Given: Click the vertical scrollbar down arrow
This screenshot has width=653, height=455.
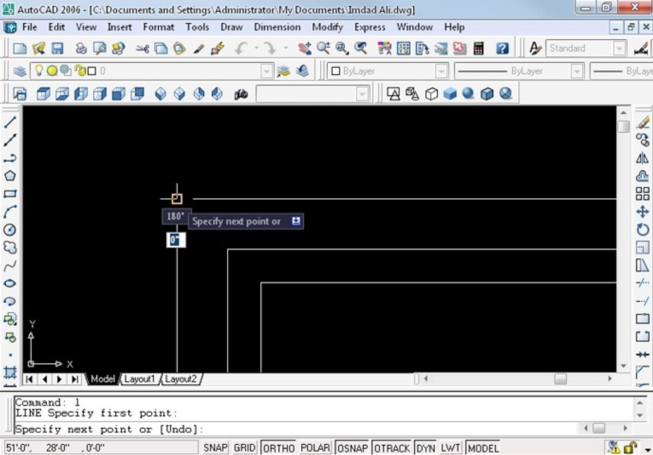Looking at the screenshot, I should 623,366.
